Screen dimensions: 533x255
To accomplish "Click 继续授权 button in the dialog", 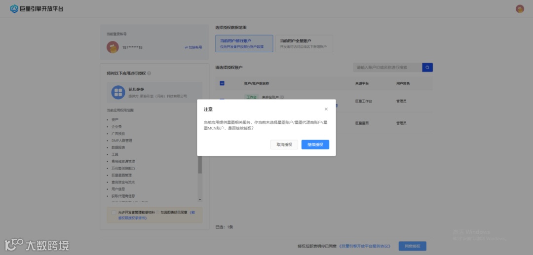I will 315,145.
